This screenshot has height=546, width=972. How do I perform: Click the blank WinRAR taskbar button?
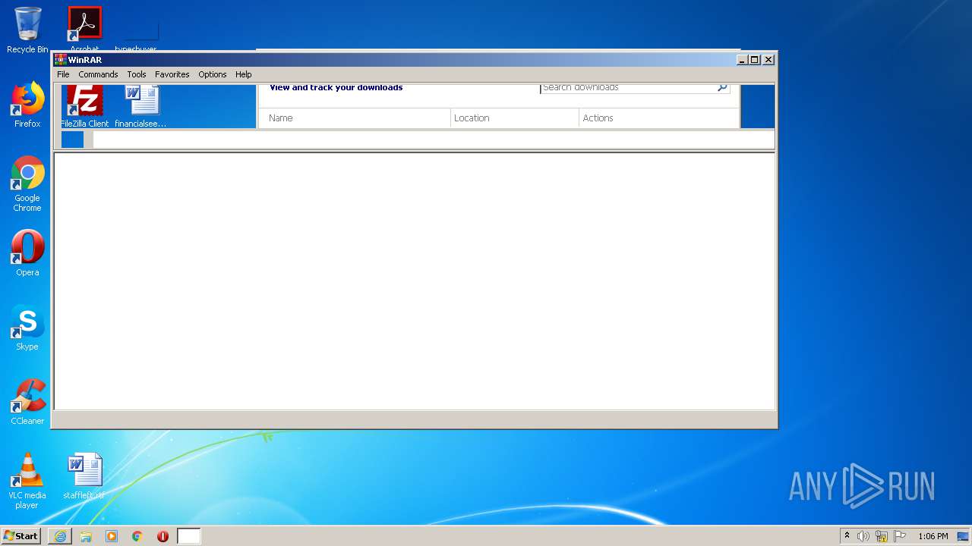(x=189, y=536)
